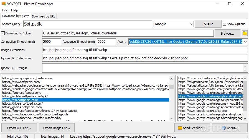249x139 pixels.
Task: Select https://www.google.com/preferences in URL list
Action: click(x=85, y=78)
